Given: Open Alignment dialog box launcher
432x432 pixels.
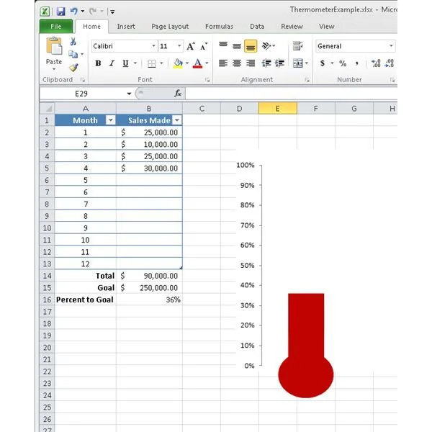Looking at the screenshot, I should tap(307, 80).
